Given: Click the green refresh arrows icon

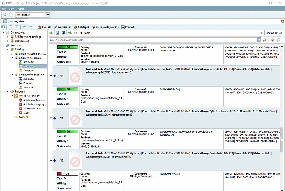Looking at the screenshot, I should pyautogui.click(x=70, y=33).
